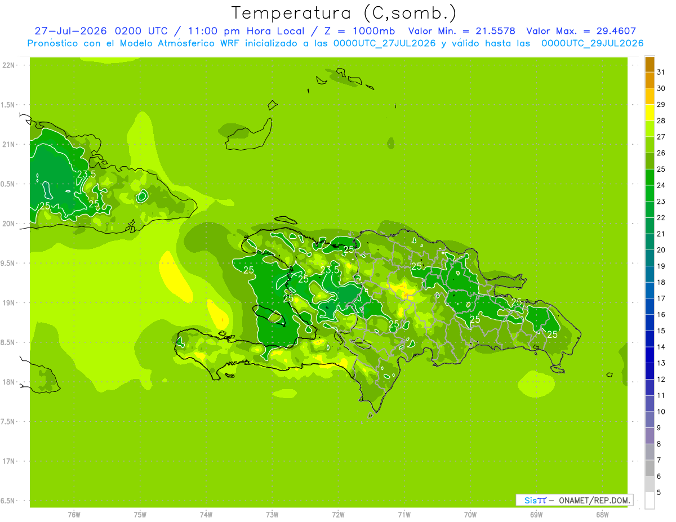Pick the blue colorbar segment between 16 and 17
Image resolution: width=676 pixels, height=522 pixels.
pos(650,306)
